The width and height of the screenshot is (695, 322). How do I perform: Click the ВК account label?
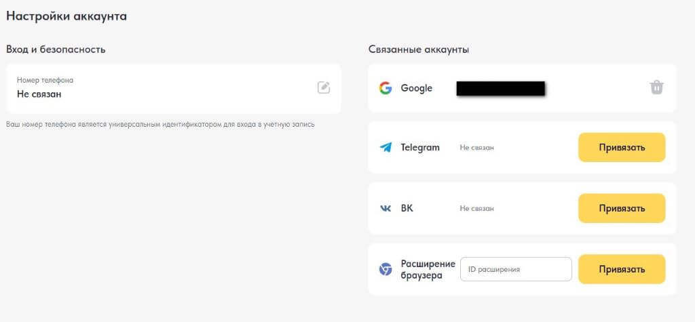click(x=407, y=208)
